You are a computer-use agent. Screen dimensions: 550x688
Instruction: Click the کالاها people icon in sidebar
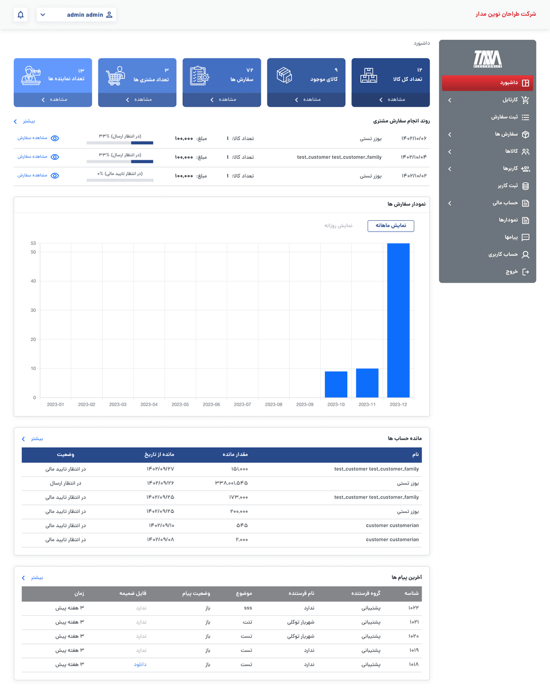coord(526,152)
